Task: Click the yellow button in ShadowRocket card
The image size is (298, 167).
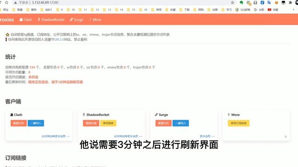Action: 108,123
